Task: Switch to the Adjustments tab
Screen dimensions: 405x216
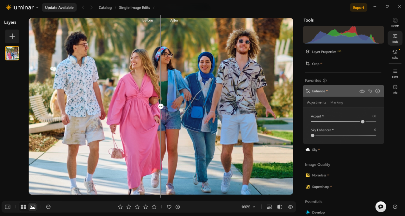Action: tap(316, 102)
